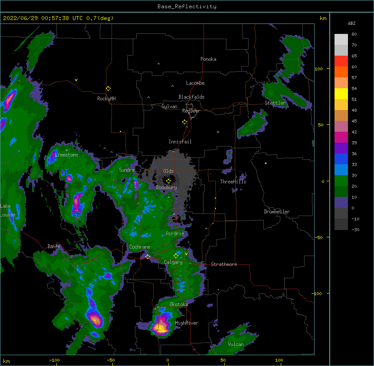Click the ThreeHills label
This screenshot has width=374, height=366.
(233, 182)
